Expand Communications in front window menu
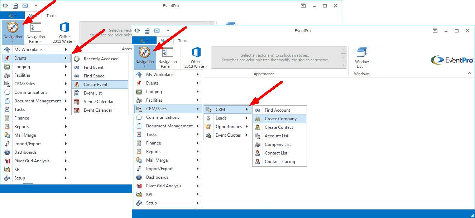The image size is (475, 218). tap(168, 117)
